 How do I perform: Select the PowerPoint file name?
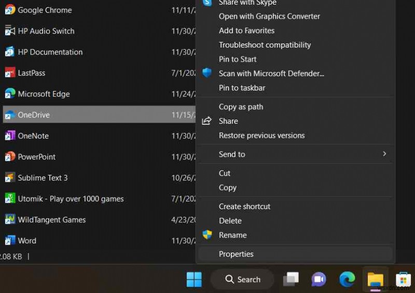37,157
